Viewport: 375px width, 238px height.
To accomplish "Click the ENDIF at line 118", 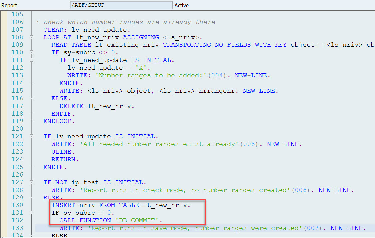I will (x=63, y=114).
